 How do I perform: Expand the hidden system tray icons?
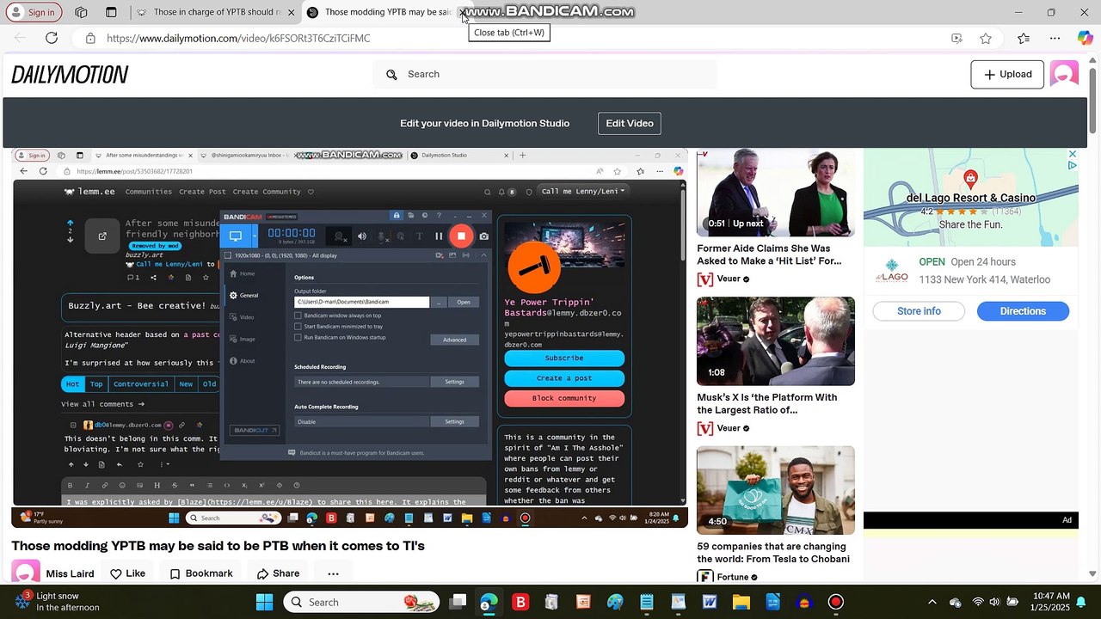pos(932,602)
